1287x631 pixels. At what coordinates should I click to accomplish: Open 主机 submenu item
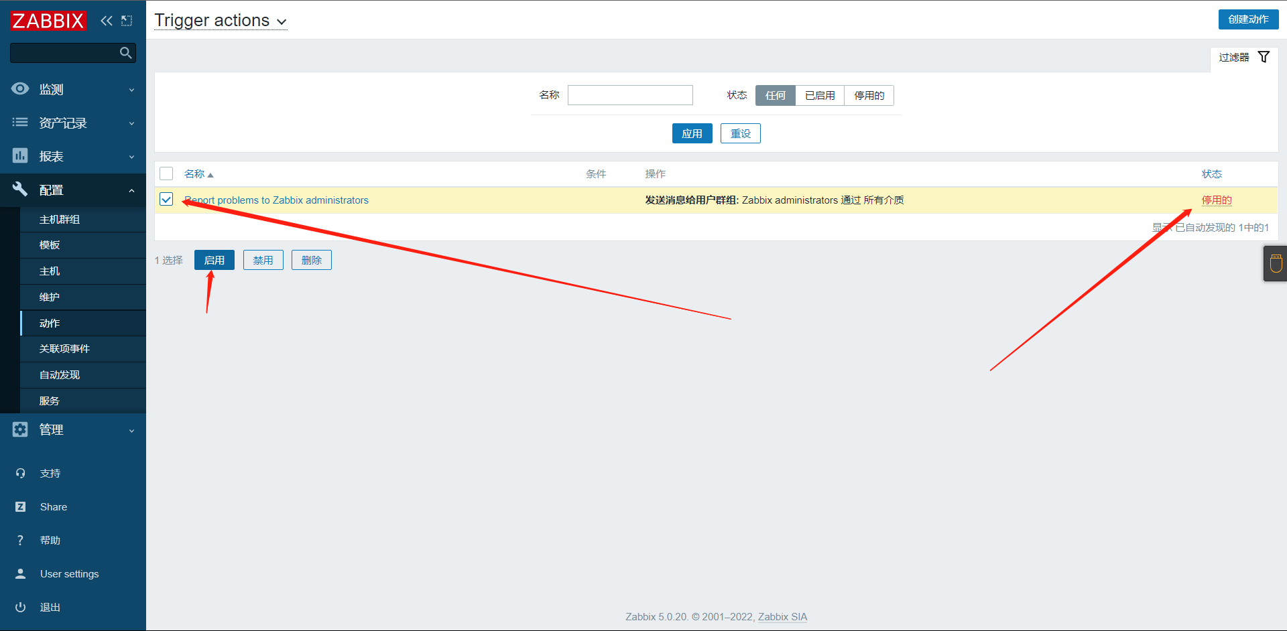click(x=83, y=271)
